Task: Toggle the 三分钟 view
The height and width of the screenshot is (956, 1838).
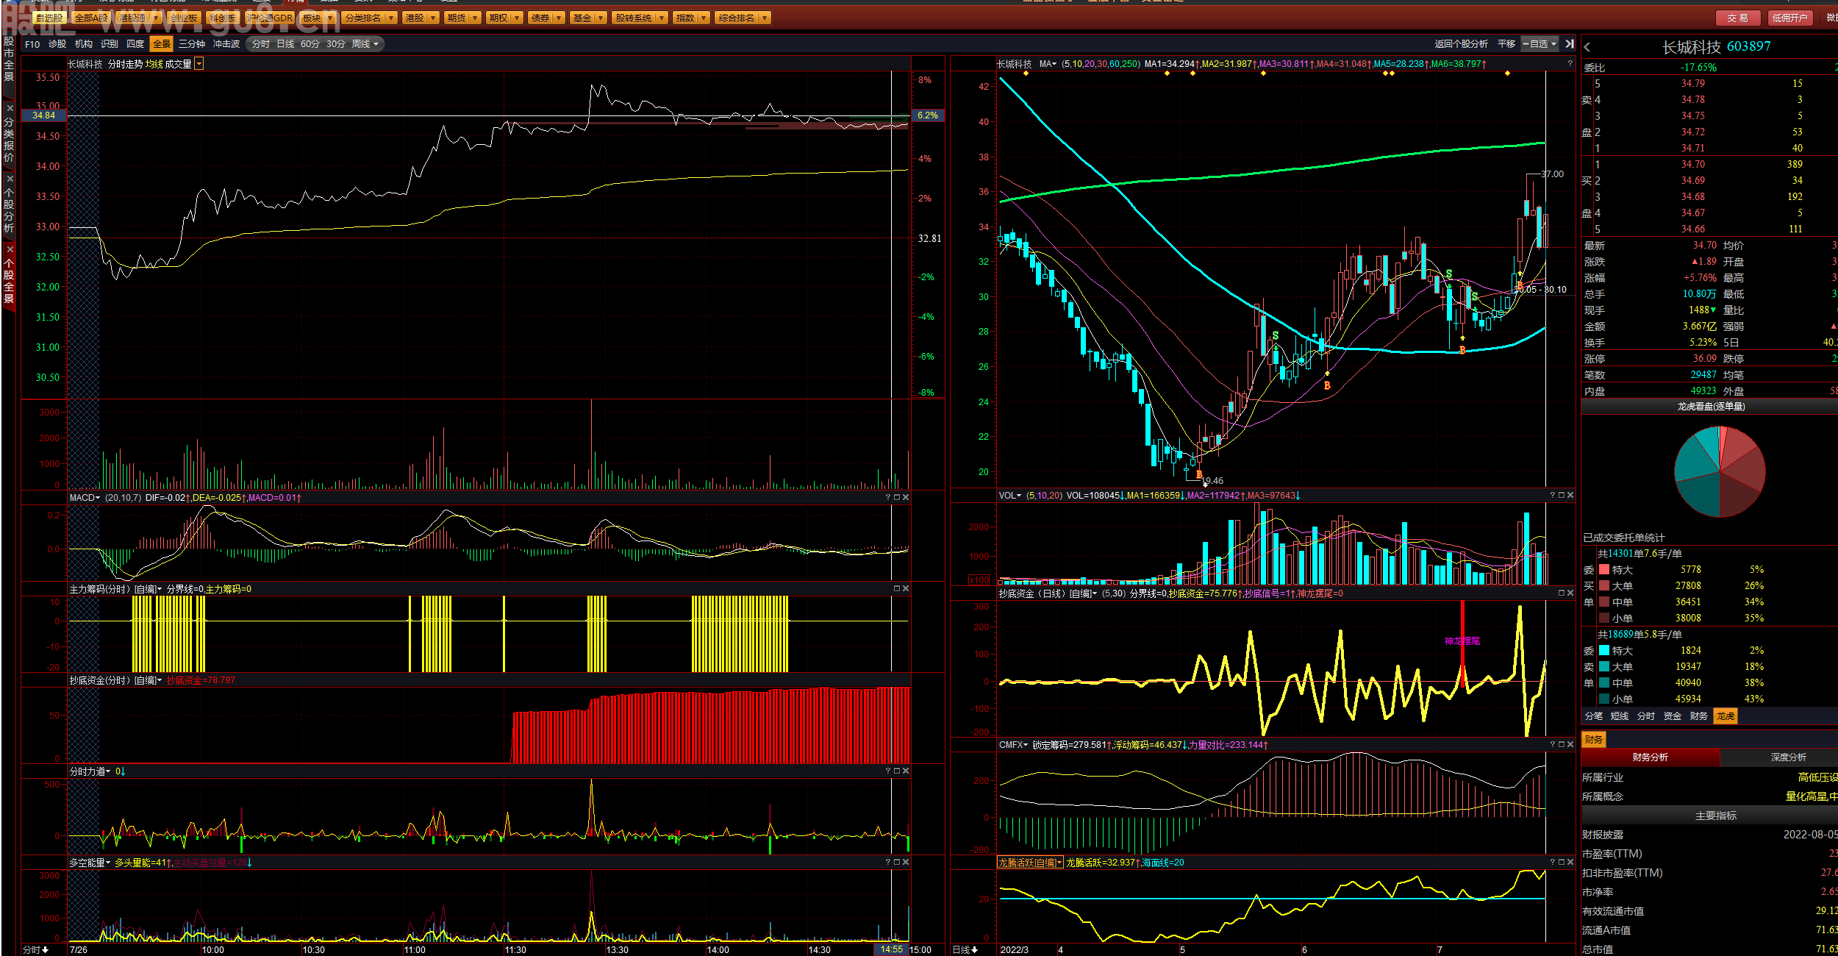Action: click(192, 44)
